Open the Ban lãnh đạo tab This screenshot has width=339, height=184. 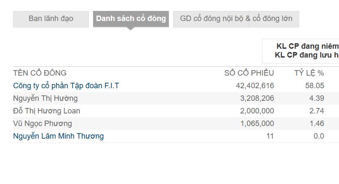pyautogui.click(x=51, y=19)
